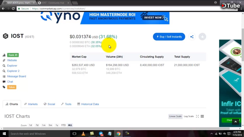This screenshot has height=137, width=244.
Task: Open Chrome user profile icon
Action: click(215, 3)
